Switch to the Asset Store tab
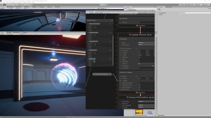 point(11,7)
